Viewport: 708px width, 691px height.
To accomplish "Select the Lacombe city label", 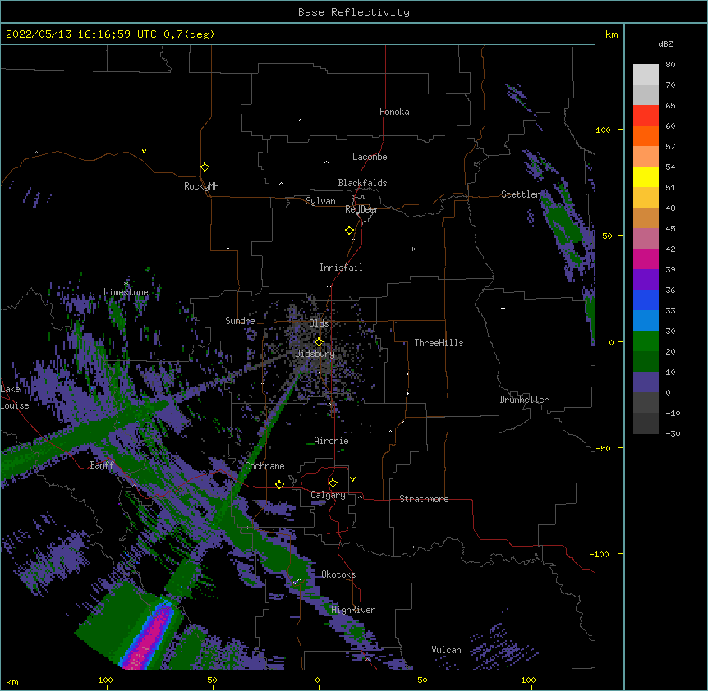I will point(370,157).
